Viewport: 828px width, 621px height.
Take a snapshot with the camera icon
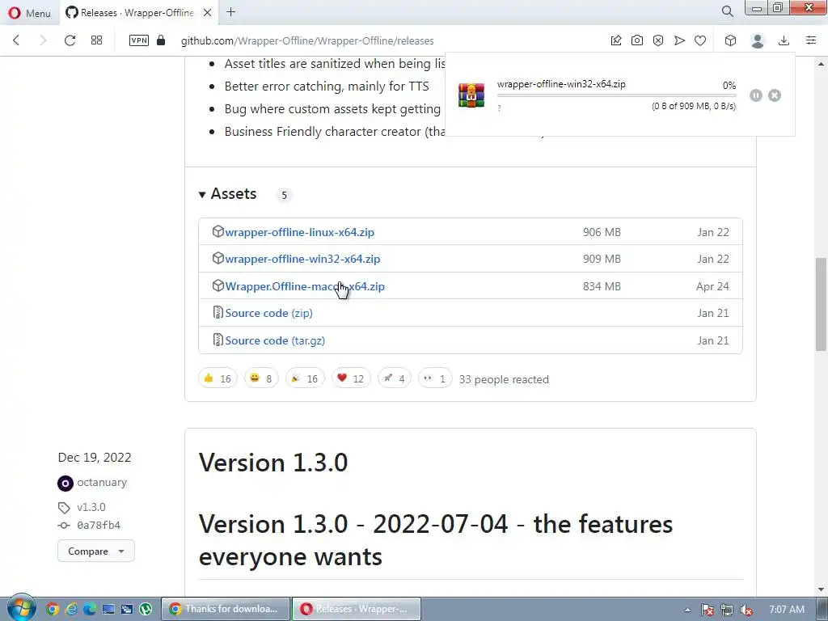coord(637,40)
